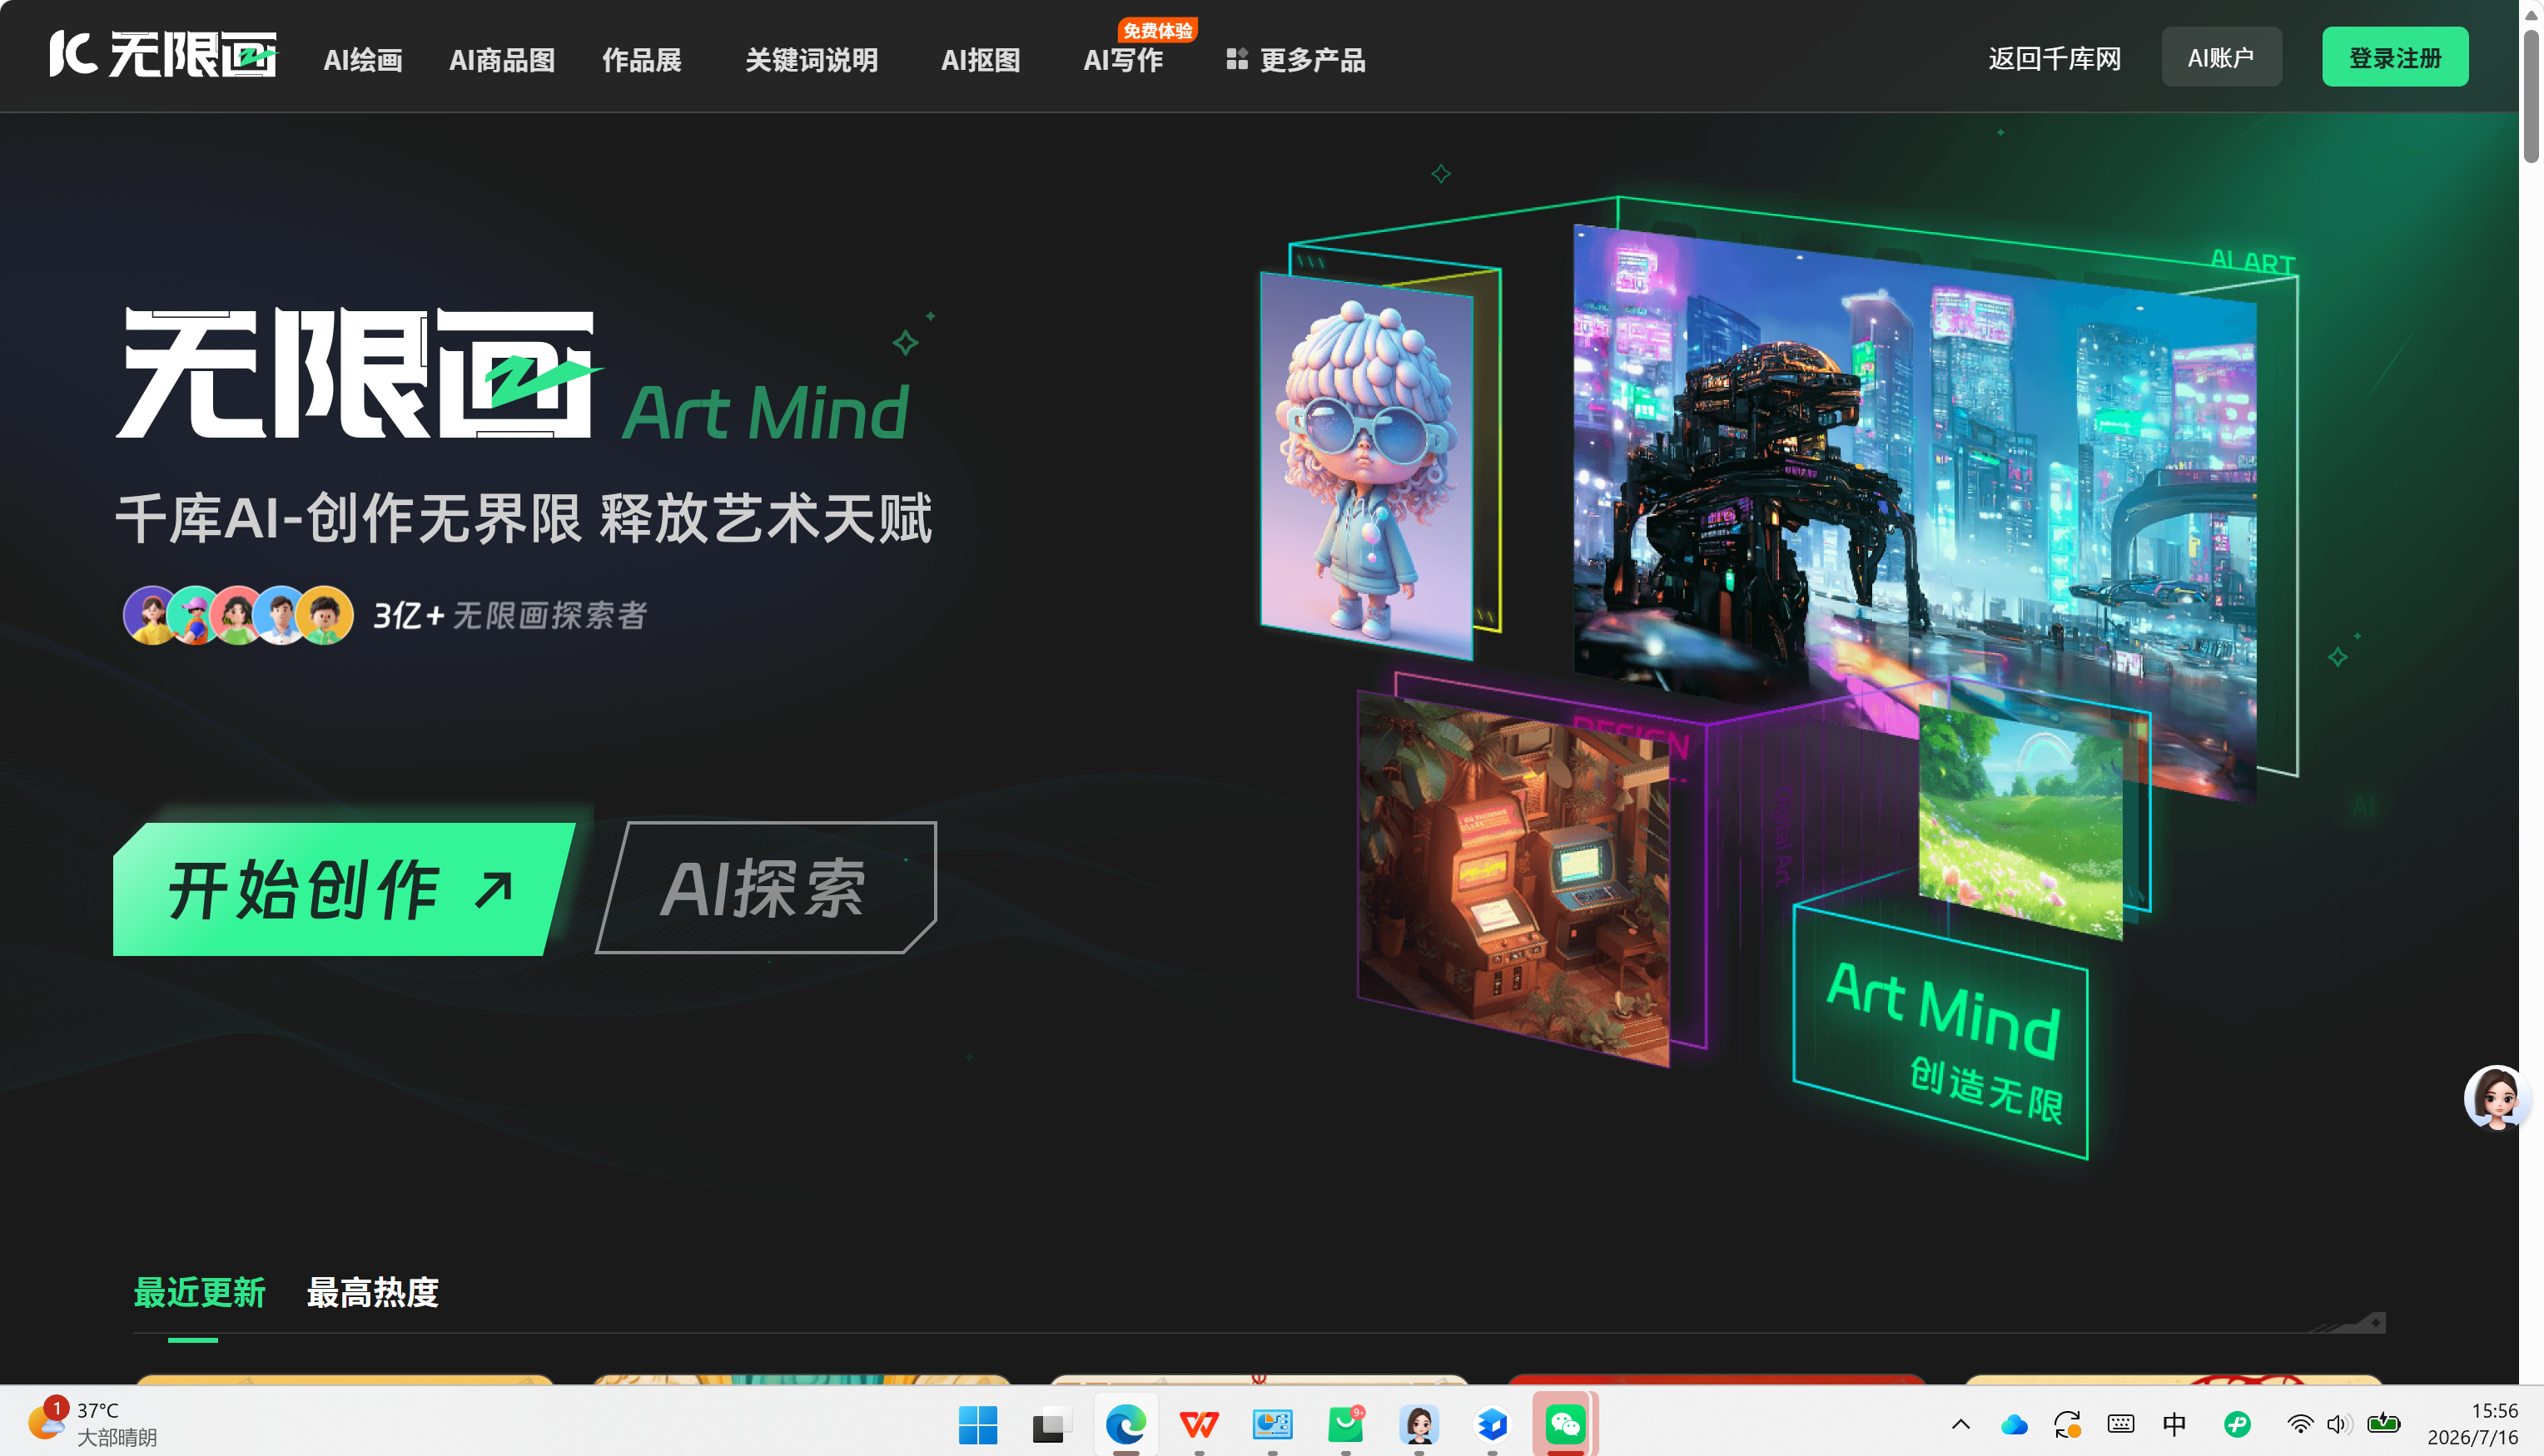The image size is (2544, 1456).
Task: Click the arcade machine artwork image
Action: tap(1513, 880)
